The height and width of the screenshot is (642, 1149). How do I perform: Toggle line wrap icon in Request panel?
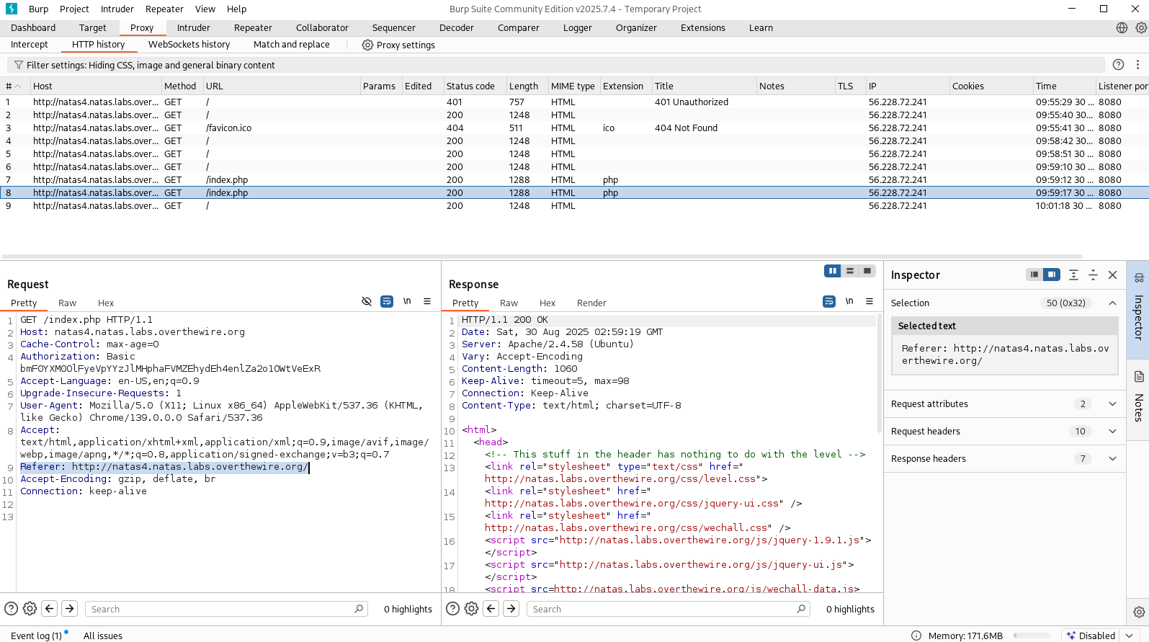(x=387, y=301)
